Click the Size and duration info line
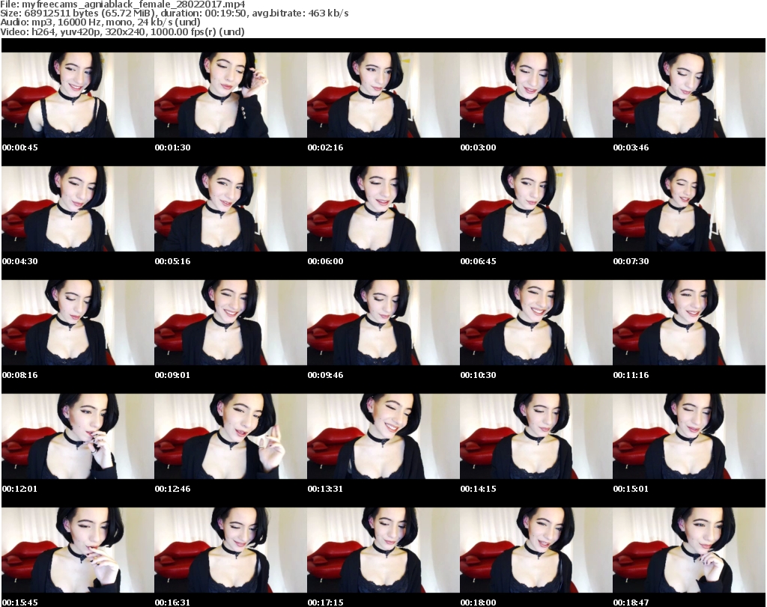Image resolution: width=767 pixels, height=607 pixels. click(175, 13)
